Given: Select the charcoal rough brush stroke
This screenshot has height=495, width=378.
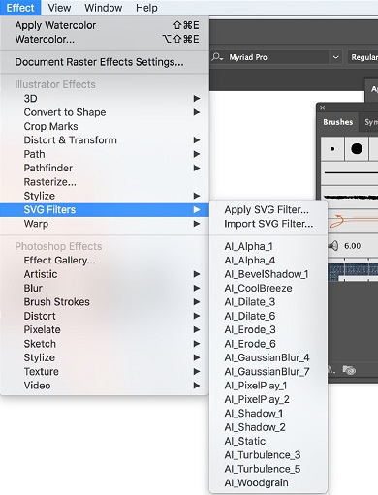Looking at the screenshot, I should (350, 197).
